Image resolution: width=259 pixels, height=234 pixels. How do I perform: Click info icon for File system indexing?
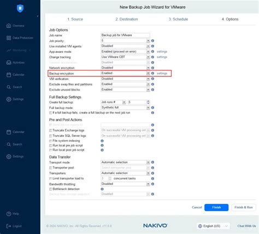point(102,141)
